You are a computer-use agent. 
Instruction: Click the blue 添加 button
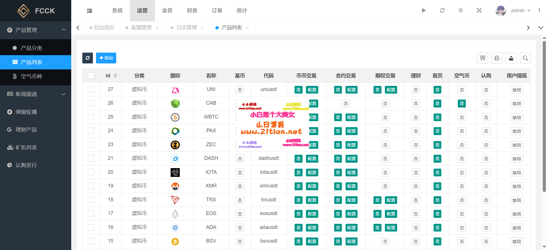coord(106,58)
